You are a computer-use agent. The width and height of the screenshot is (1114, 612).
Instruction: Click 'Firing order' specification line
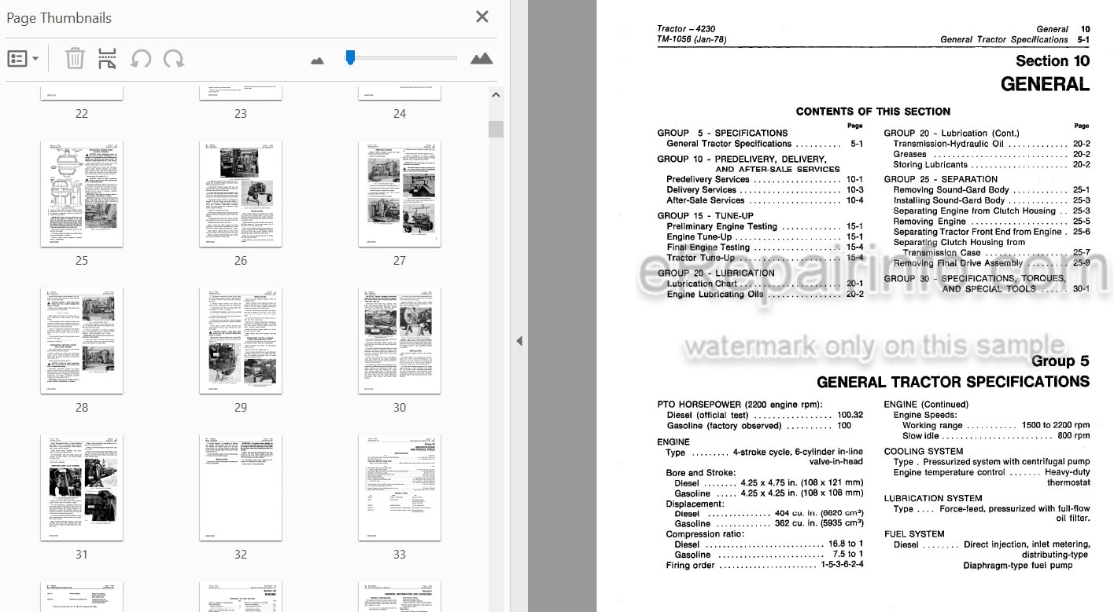click(765, 565)
